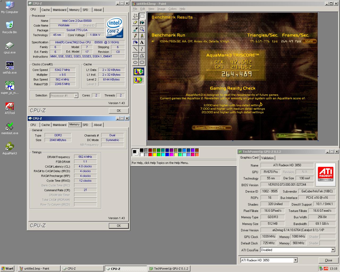Switch to the Graphics Card tab in GPU-Z
The image size is (340, 272).
(249, 158)
